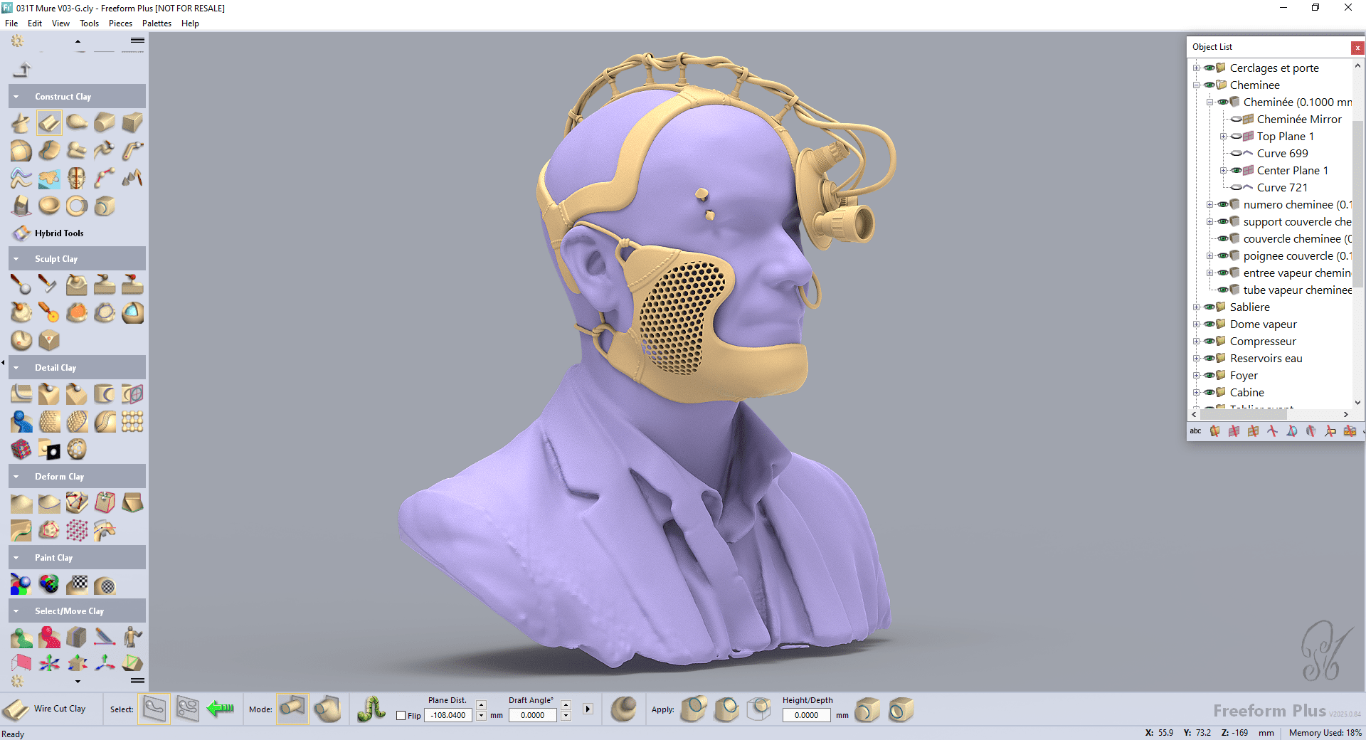Click the abc rename button below the Object List

(1195, 431)
